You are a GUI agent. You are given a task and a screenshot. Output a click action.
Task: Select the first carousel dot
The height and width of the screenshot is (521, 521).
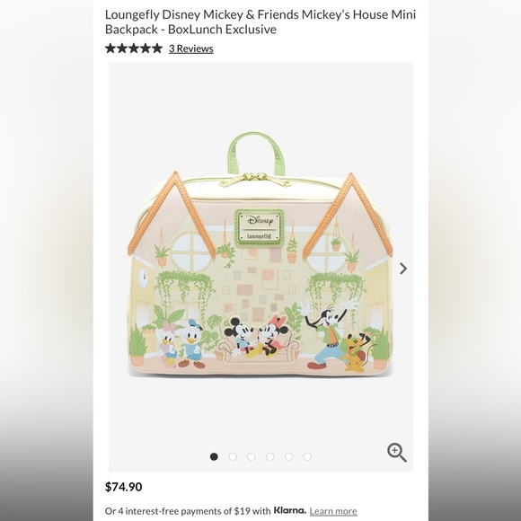214,456
